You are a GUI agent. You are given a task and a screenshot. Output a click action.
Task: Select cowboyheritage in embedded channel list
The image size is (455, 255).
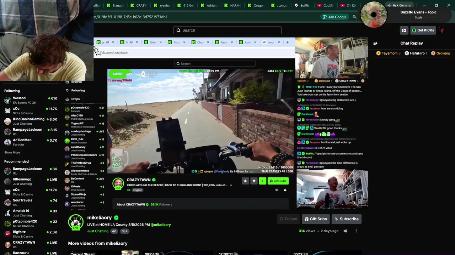coord(85,133)
